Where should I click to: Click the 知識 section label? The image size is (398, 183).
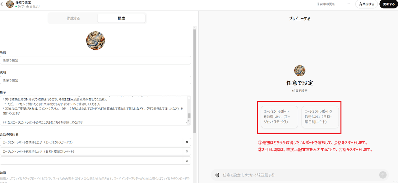coord(3,172)
